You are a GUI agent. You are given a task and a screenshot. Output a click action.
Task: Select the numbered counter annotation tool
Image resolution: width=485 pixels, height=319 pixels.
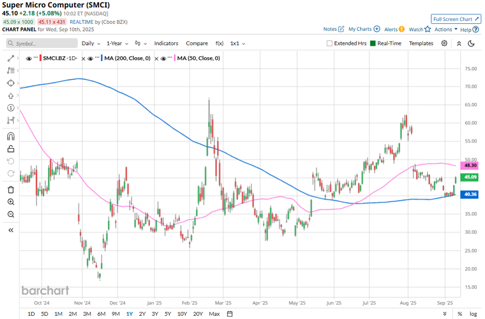pos(10,108)
